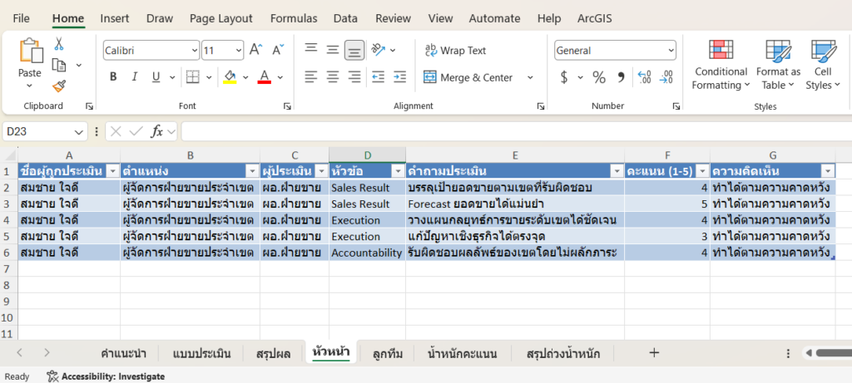852x383 pixels.
Task: Click the Merge & Center button
Action: point(468,77)
